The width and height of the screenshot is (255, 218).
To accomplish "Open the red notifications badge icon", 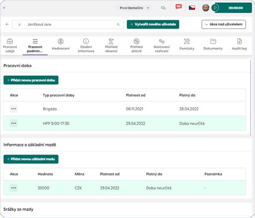I will click(179, 7).
